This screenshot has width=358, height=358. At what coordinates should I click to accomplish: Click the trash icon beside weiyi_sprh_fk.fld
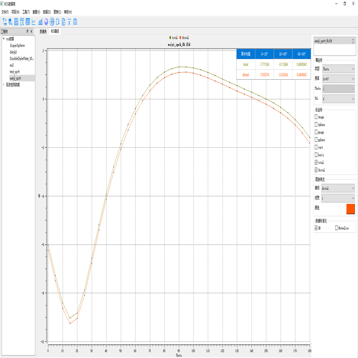pyautogui.click(x=353, y=41)
